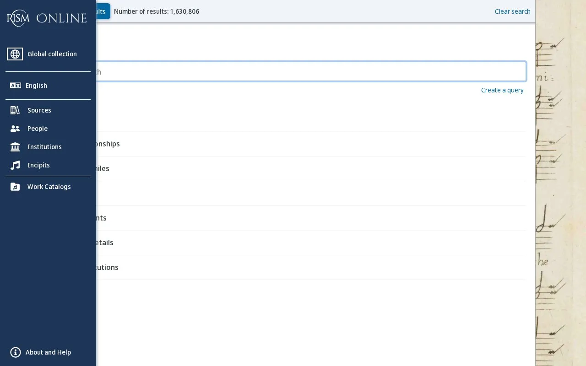Expand the relationships filter section
The image size is (586, 366).
pyautogui.click(x=311, y=144)
